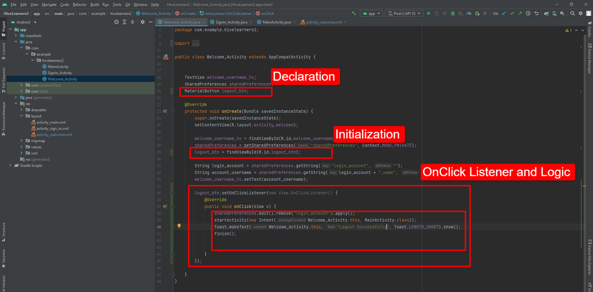The height and width of the screenshot is (292, 593).
Task: Collapse the layout folder
Action: tap(22, 116)
